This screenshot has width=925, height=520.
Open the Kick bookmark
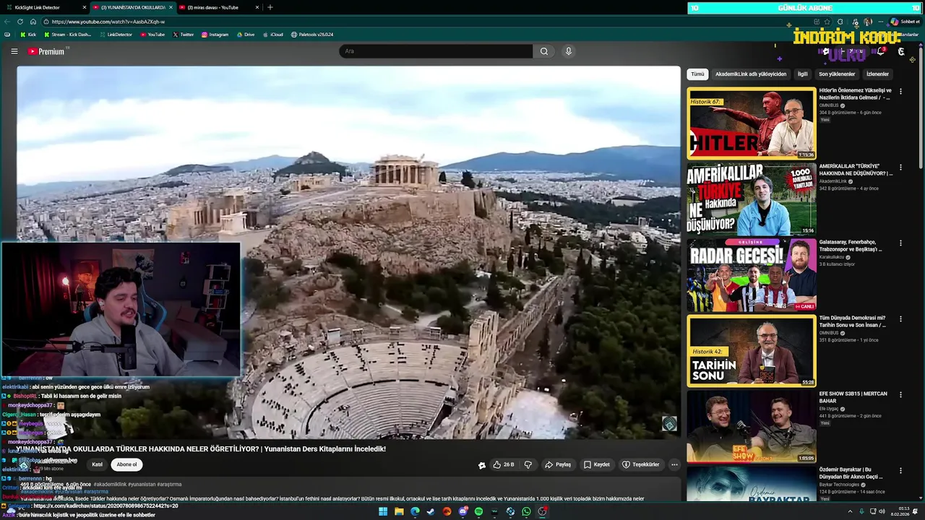pos(27,35)
